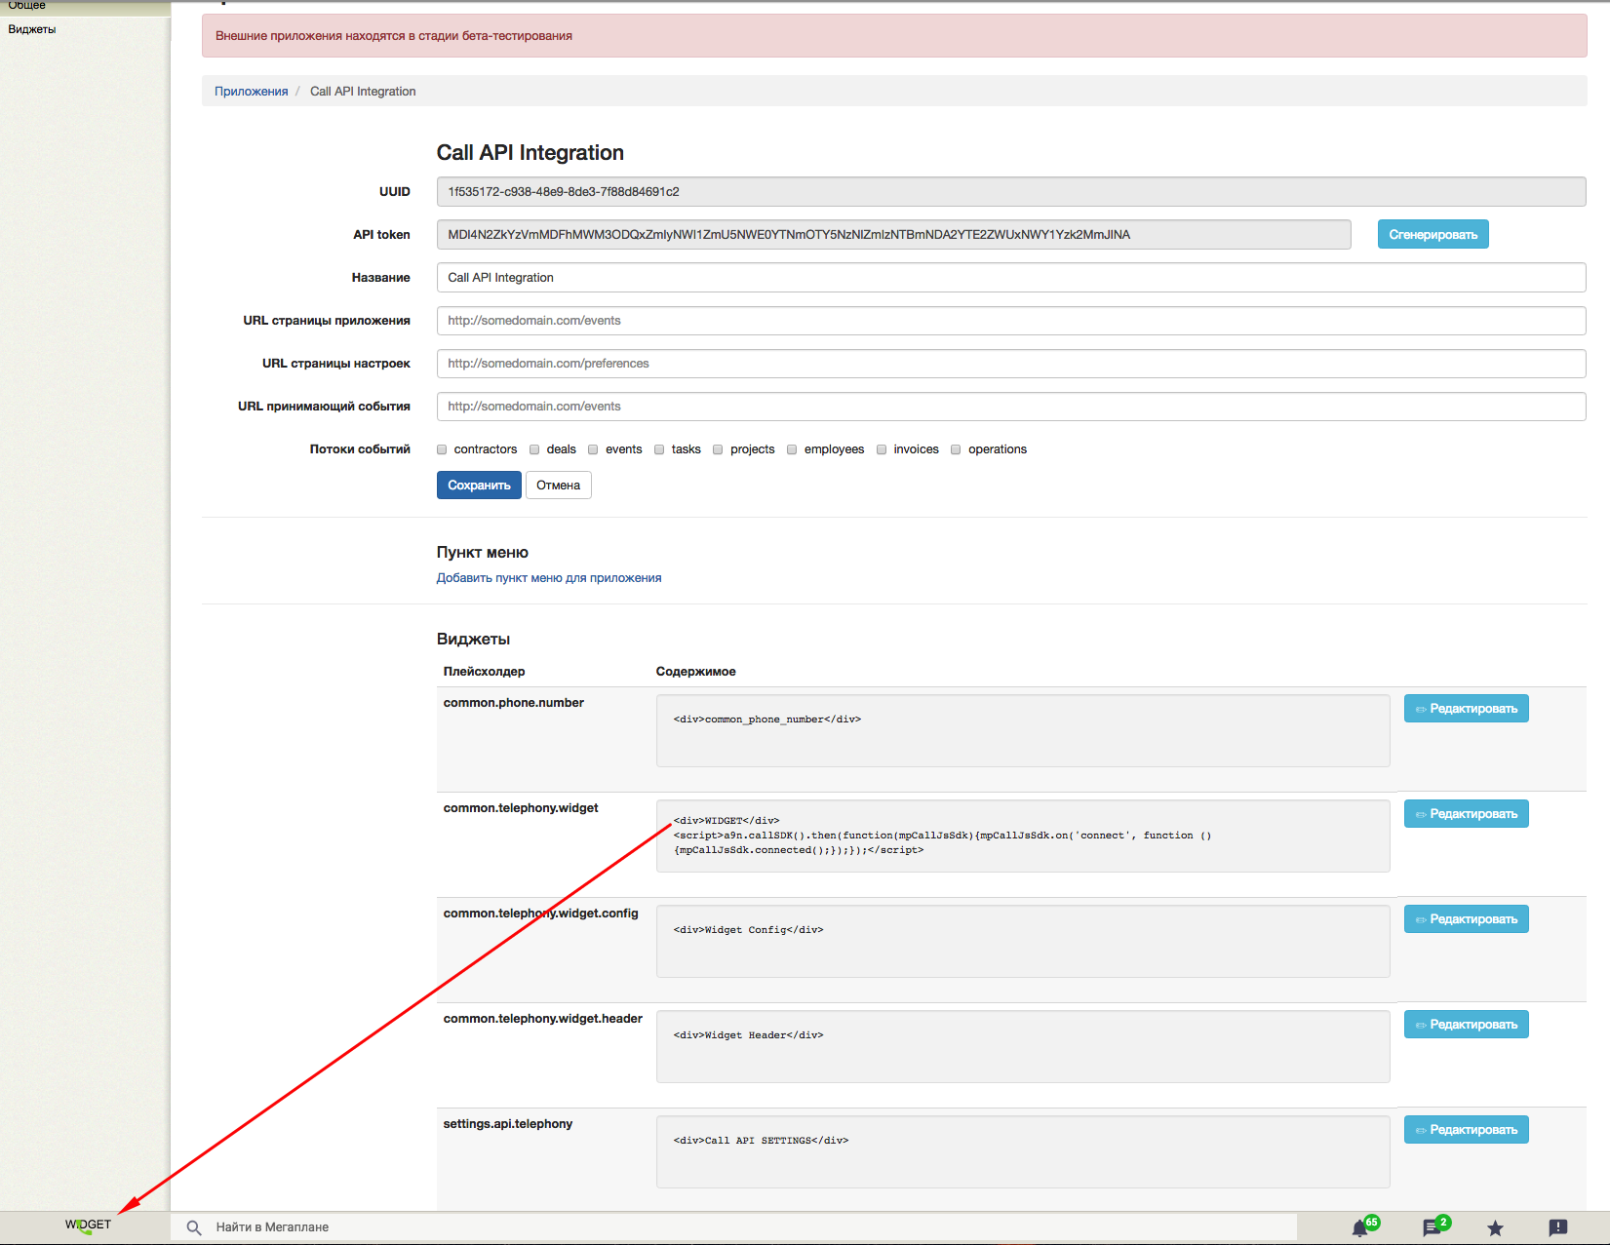
Task: Enable the contractors event stream checkbox
Action: pyautogui.click(x=442, y=449)
